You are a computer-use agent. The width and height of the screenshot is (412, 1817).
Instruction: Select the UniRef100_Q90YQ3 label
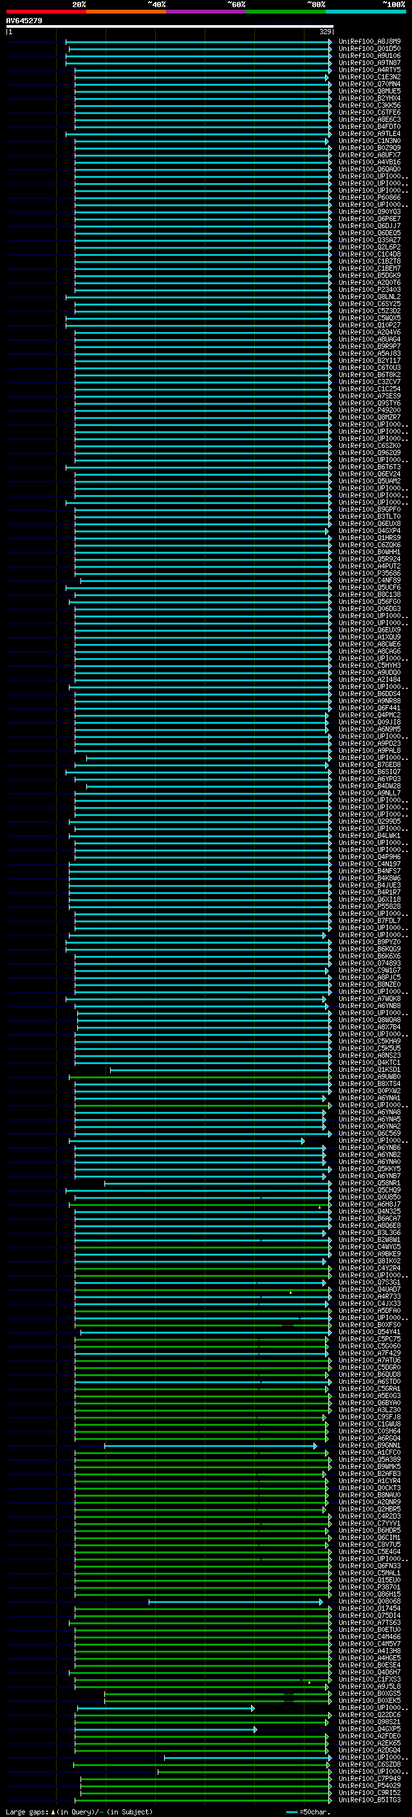pyautogui.click(x=370, y=211)
